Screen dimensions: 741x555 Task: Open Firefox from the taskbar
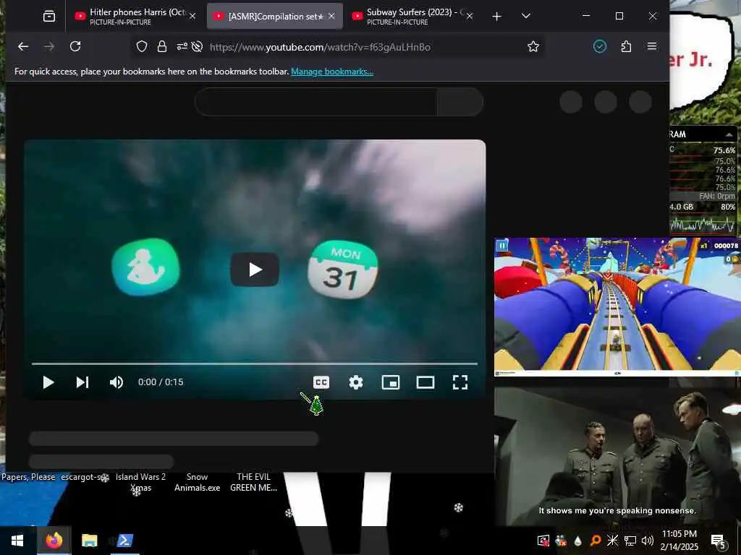click(x=54, y=541)
